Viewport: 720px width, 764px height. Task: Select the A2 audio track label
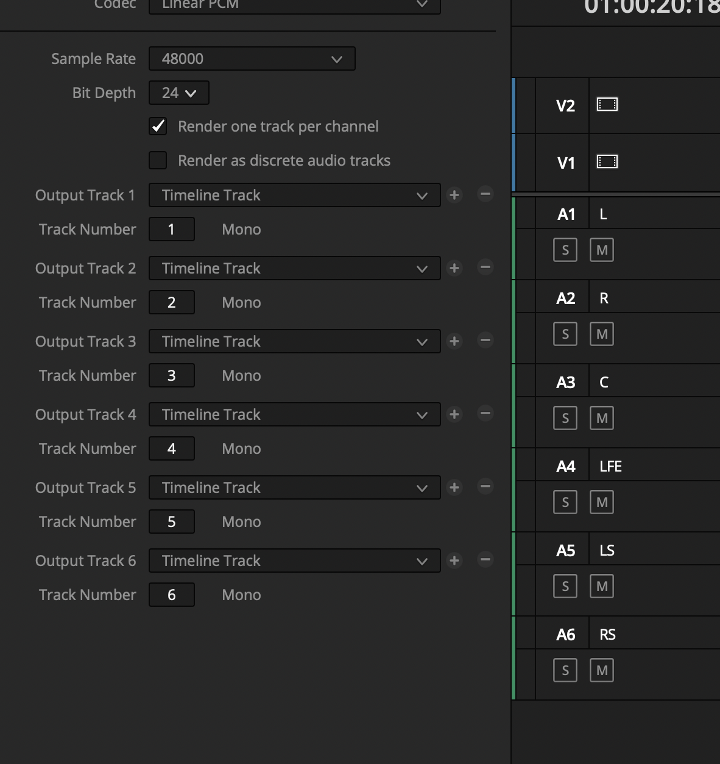pyautogui.click(x=566, y=298)
